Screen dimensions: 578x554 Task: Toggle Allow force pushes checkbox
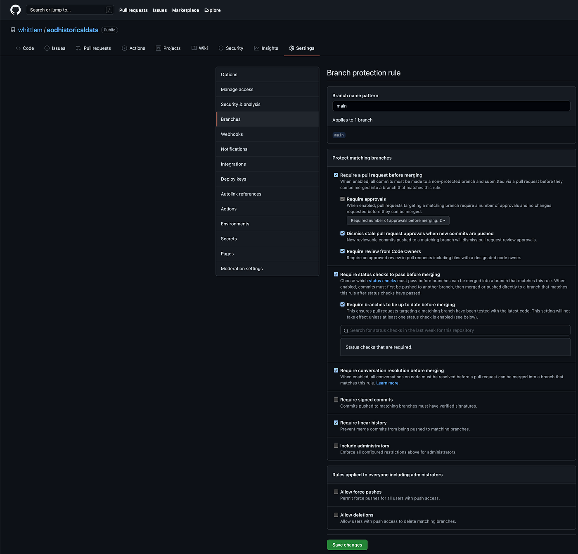click(336, 492)
